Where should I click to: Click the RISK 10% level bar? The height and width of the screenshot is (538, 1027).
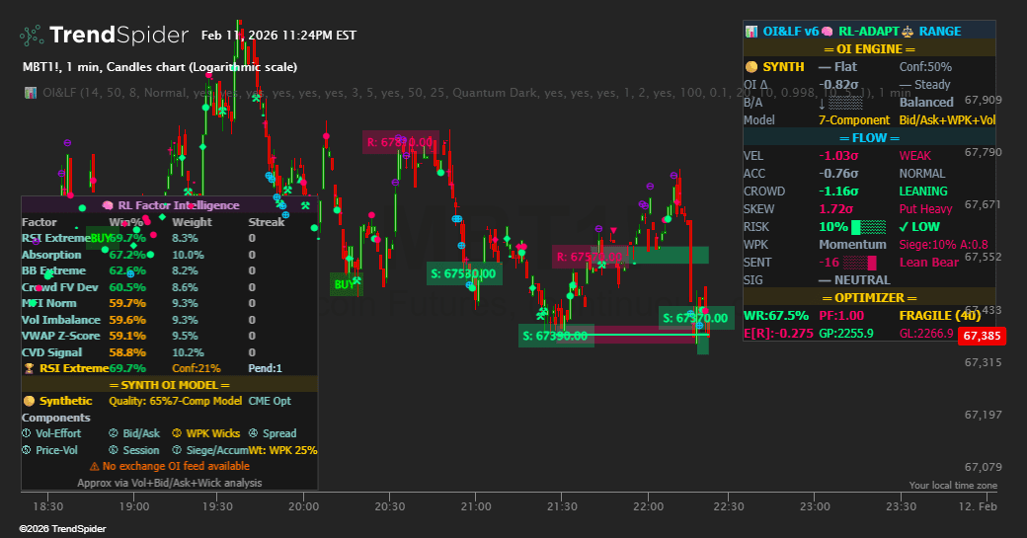tap(868, 227)
